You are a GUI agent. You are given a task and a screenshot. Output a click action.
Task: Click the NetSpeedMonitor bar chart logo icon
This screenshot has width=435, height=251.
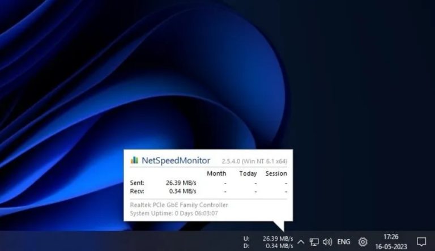(134, 160)
